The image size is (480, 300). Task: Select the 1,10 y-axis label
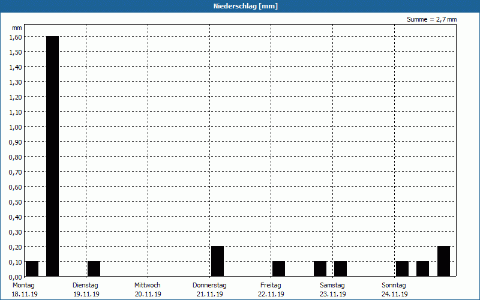[16, 112]
